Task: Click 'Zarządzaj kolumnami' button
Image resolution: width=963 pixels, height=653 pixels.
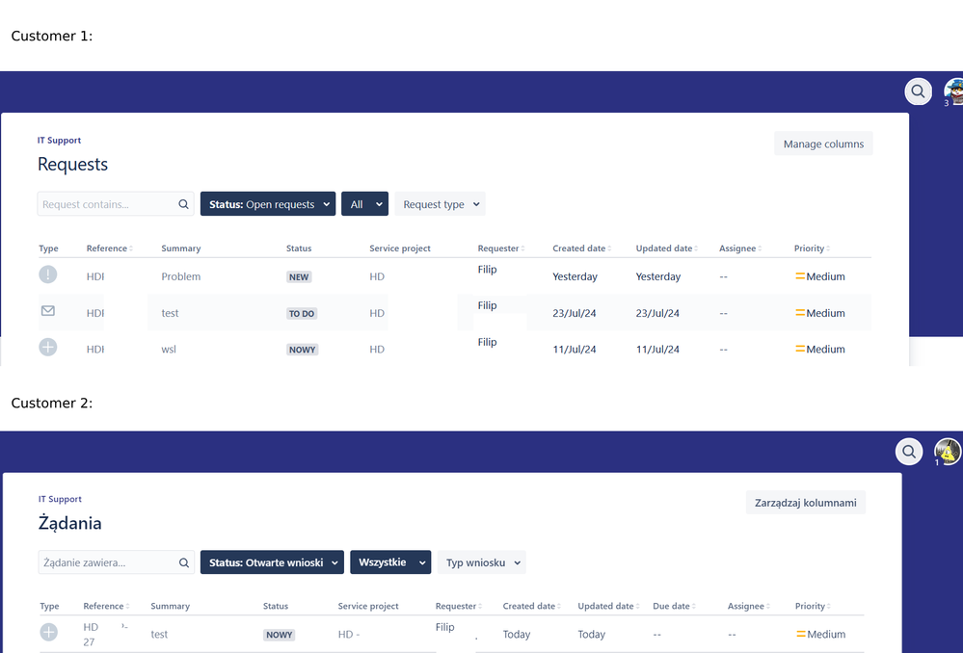Action: (x=806, y=503)
